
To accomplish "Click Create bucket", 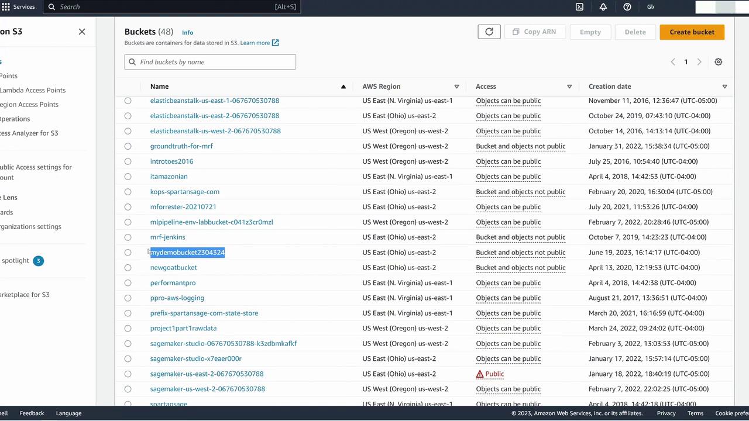I will (692, 32).
